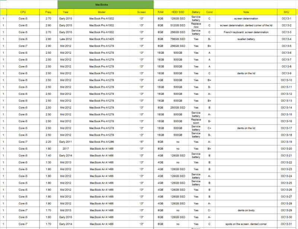Select the Note column header cell
Image resolution: width=298 pixels, height=229 pixels.
click(246, 12)
